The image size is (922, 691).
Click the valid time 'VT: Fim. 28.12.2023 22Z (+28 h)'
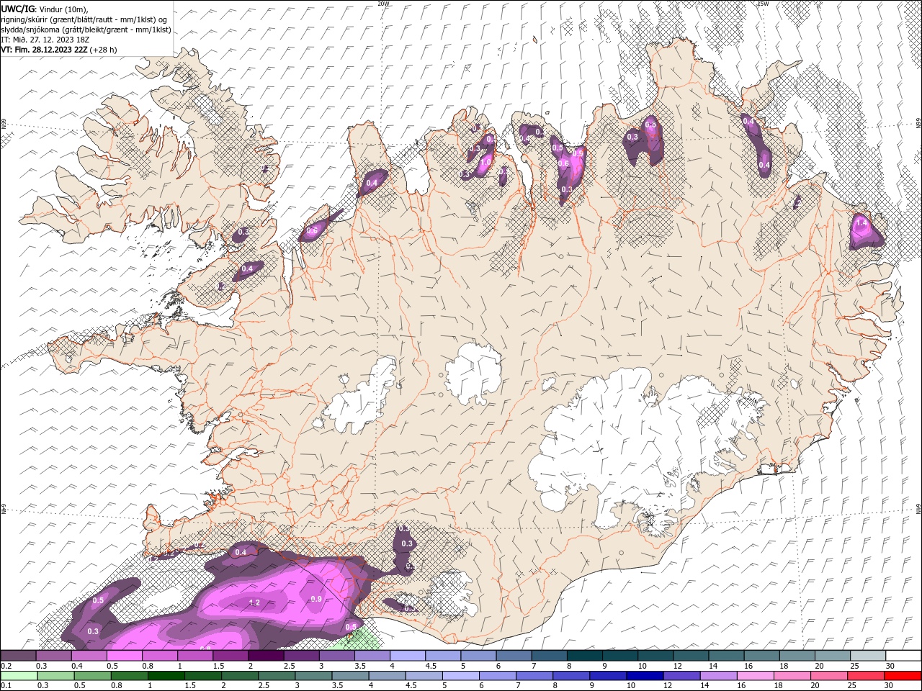point(59,50)
